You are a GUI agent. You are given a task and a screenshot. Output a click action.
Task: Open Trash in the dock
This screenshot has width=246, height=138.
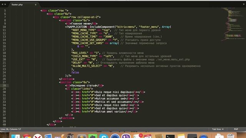click(x=231, y=136)
